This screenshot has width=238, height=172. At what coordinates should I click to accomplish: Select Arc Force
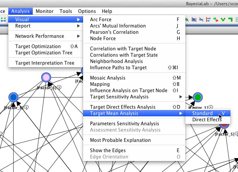[x=134, y=20]
